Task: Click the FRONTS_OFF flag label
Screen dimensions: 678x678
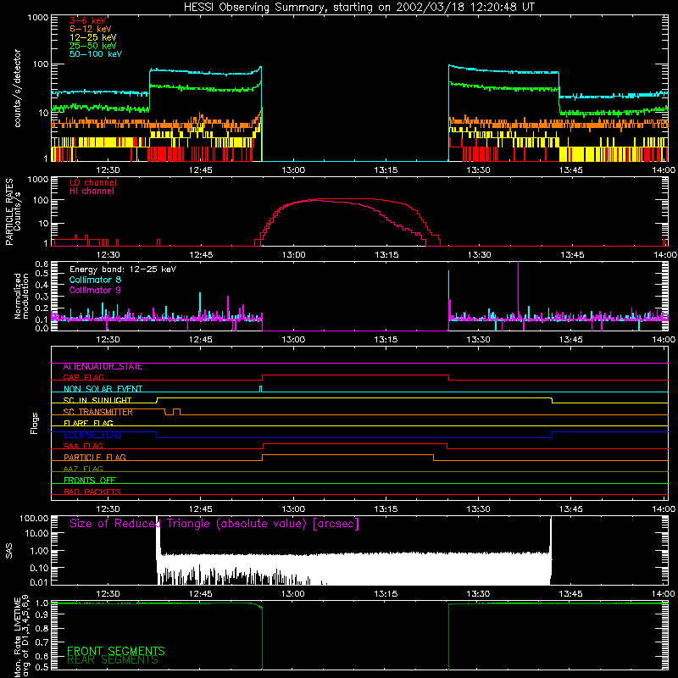Action: (x=90, y=481)
